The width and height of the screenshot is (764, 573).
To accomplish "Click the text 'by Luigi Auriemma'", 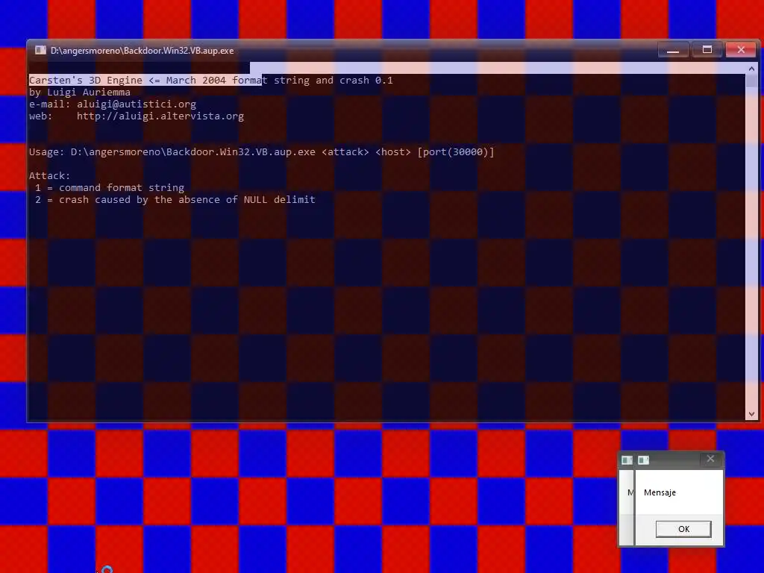I will tap(80, 92).
